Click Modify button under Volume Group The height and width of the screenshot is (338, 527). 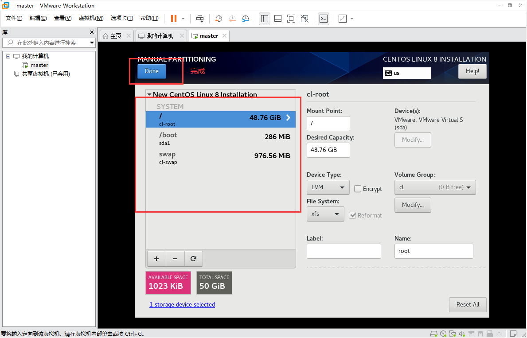click(413, 205)
